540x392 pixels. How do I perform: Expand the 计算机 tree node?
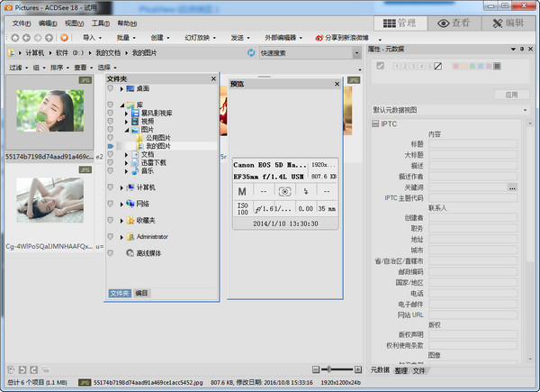point(121,187)
